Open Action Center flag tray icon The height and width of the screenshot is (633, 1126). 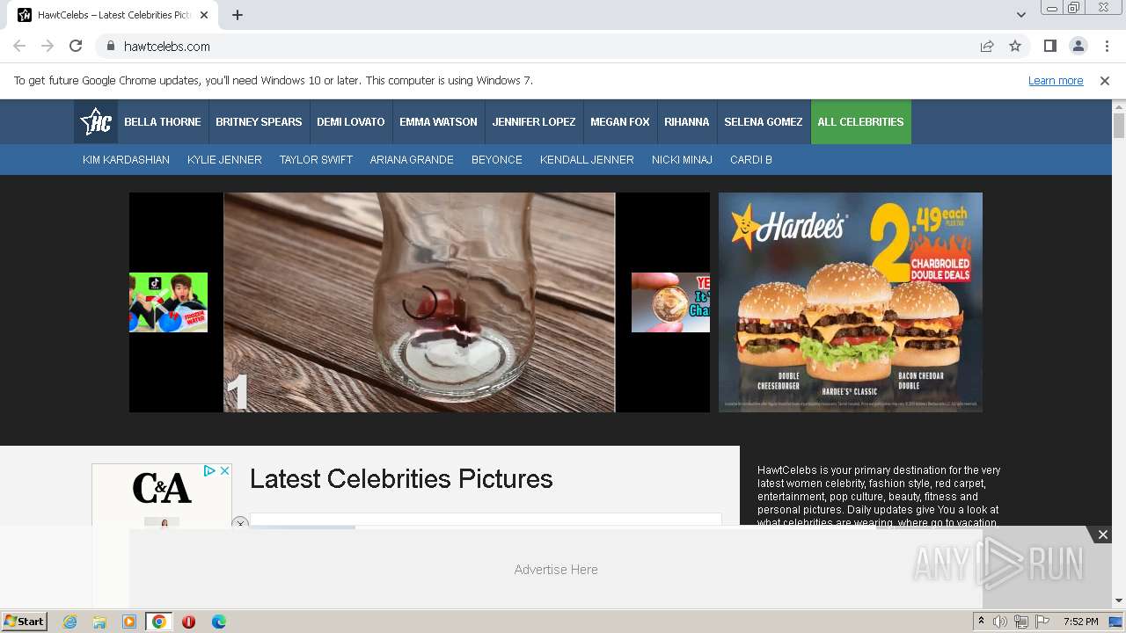click(x=1042, y=622)
